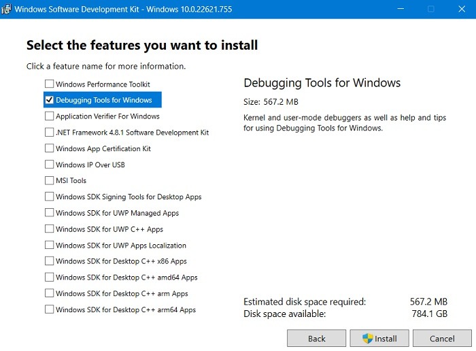Minimize the SDK setup window
This screenshot has width=476, height=351.
coord(401,9)
